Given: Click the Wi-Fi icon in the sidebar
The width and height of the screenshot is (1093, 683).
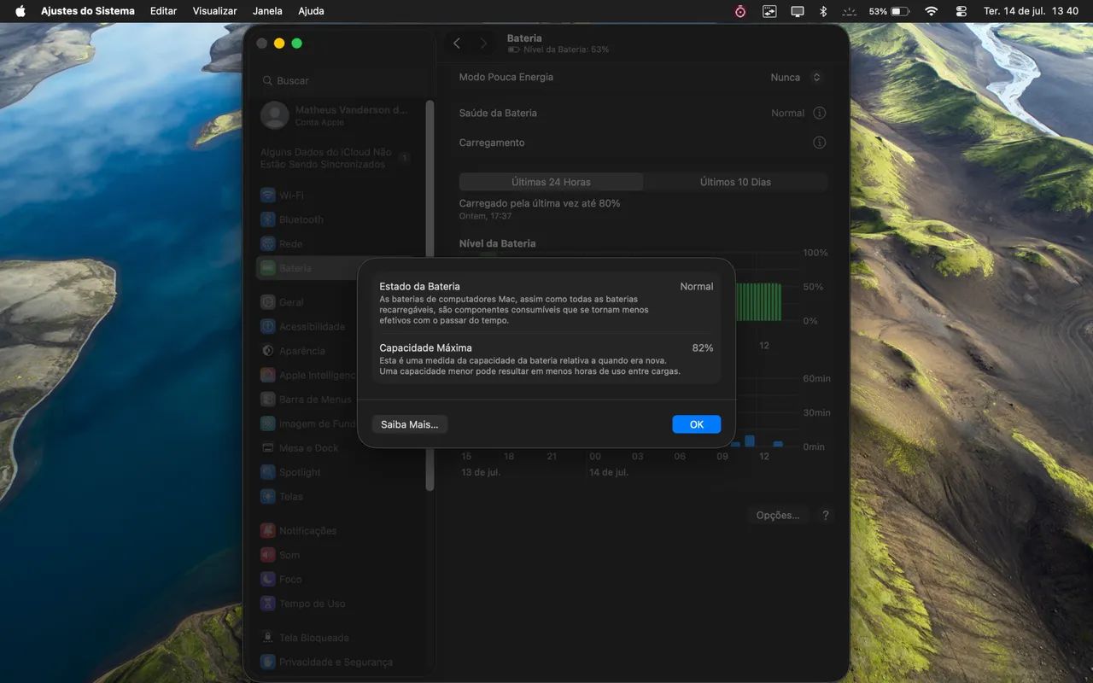Looking at the screenshot, I should tap(268, 196).
